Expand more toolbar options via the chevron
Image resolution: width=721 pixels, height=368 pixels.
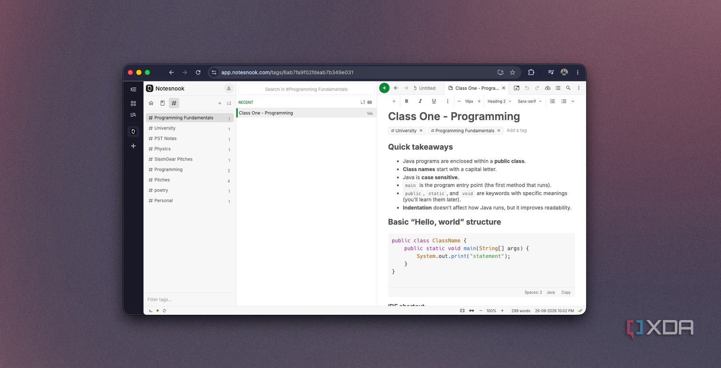[573, 101]
